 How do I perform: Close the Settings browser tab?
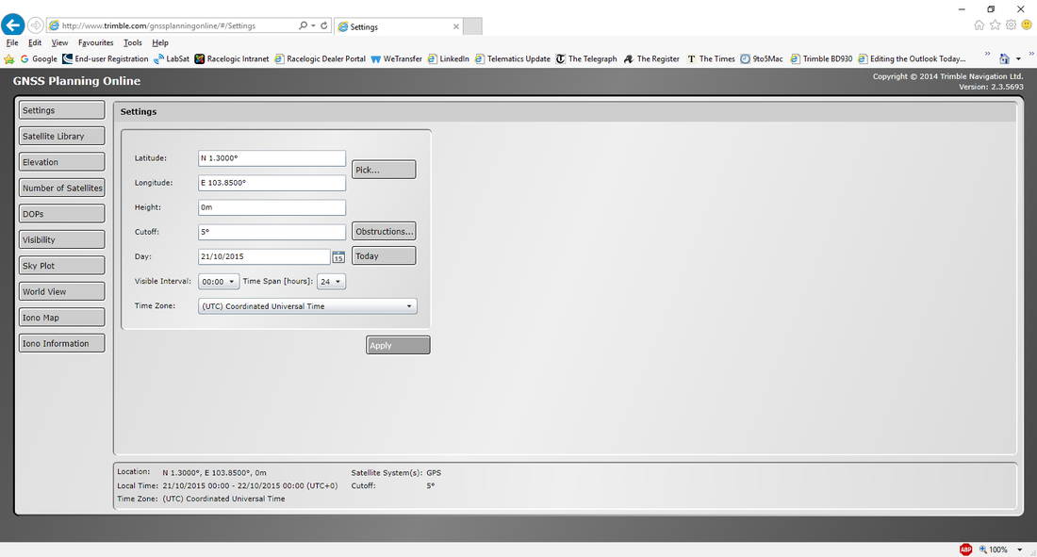point(456,27)
